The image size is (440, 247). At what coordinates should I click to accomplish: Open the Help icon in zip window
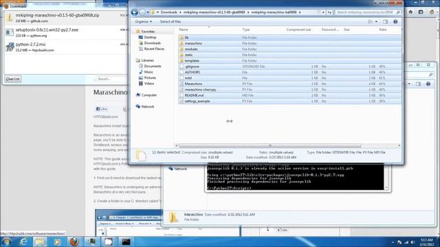point(395,21)
